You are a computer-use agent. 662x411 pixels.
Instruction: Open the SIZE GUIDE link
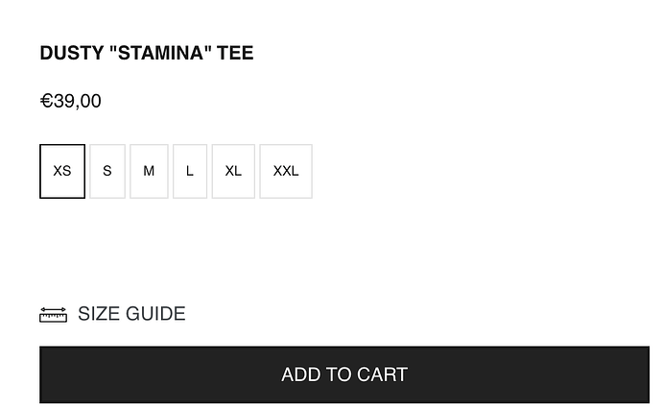click(x=131, y=314)
